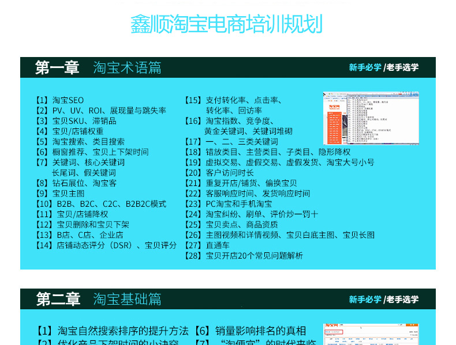
Task: Select item 【4】宝贝/店铺权重
Action: click(69, 131)
